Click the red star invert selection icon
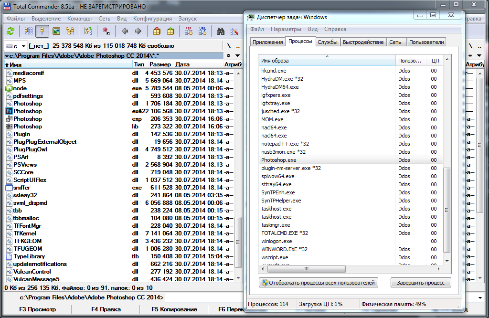Image resolution: width=489 pixels, height=318 pixels. pyautogui.click(x=106, y=31)
